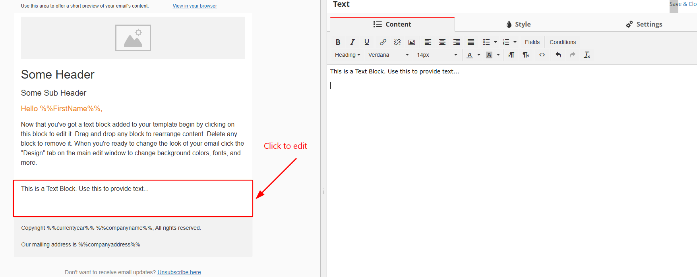Open the Heading format dropdown

pyautogui.click(x=347, y=55)
